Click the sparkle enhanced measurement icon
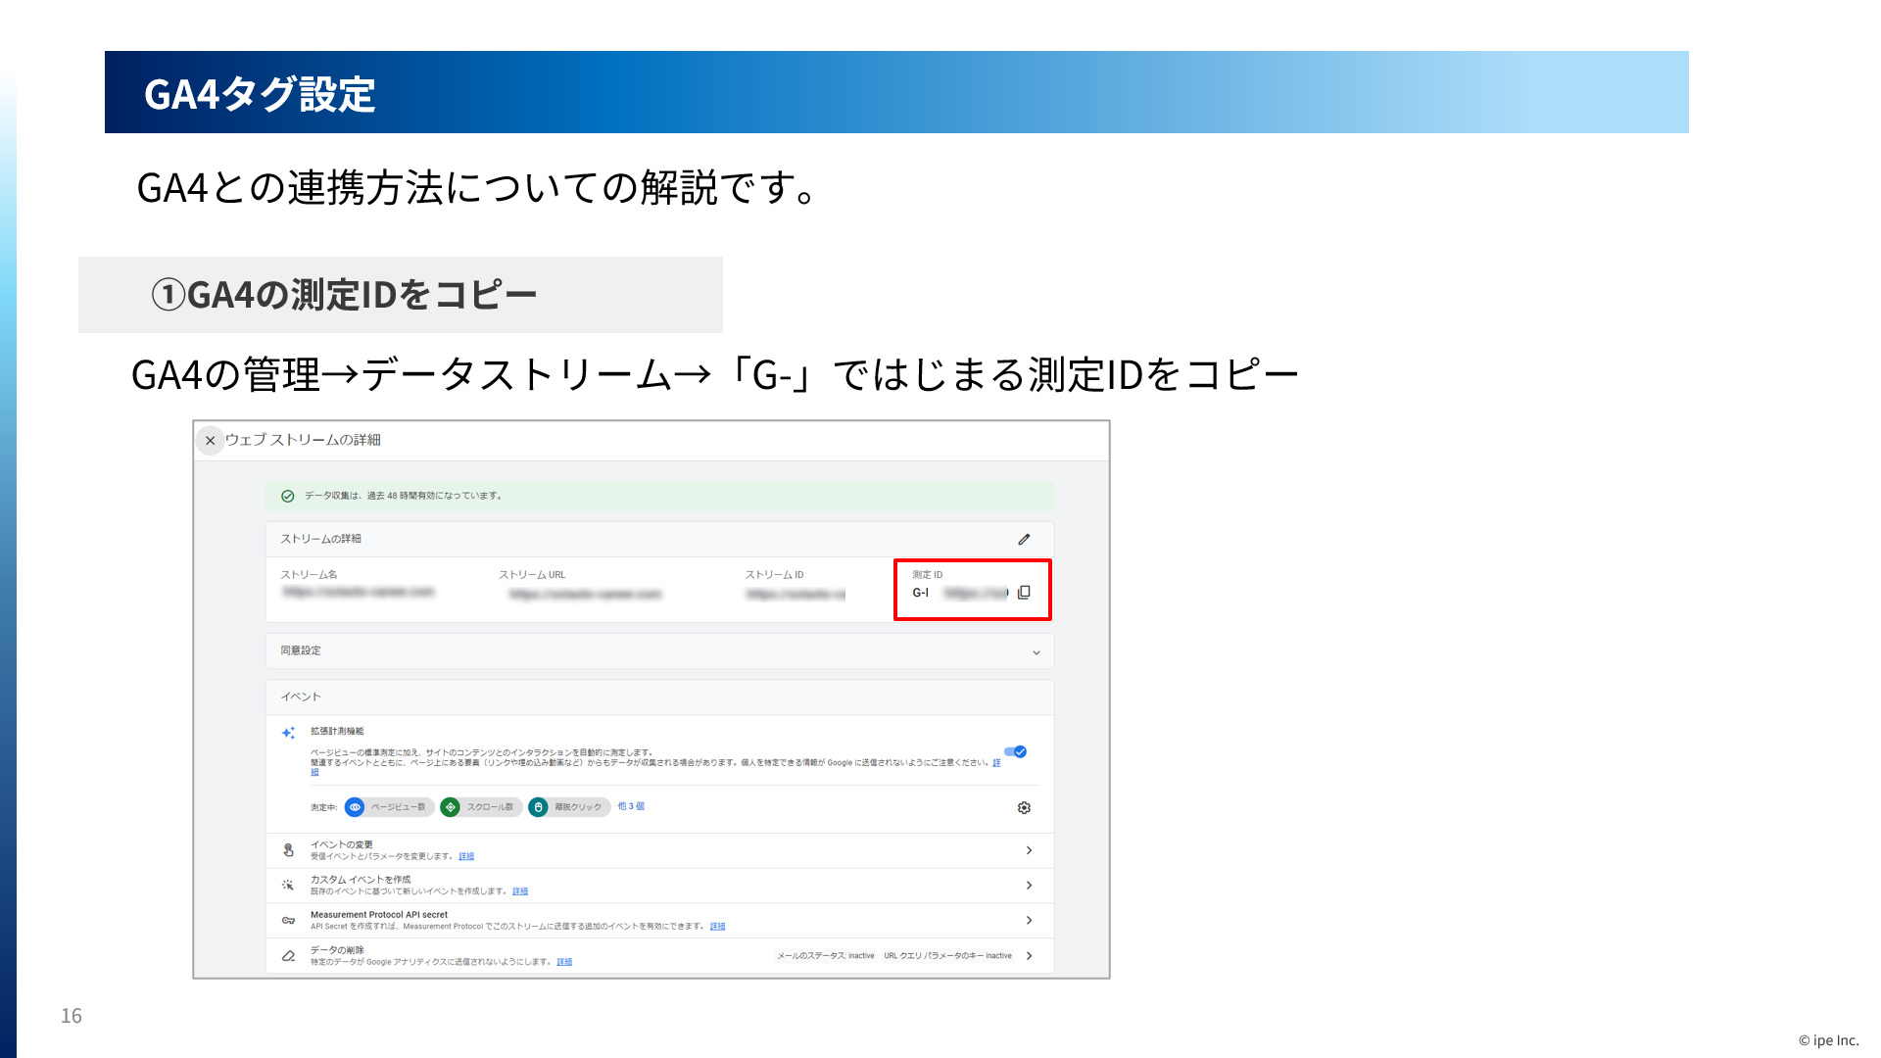The width and height of the screenshot is (1881, 1058). click(x=288, y=733)
